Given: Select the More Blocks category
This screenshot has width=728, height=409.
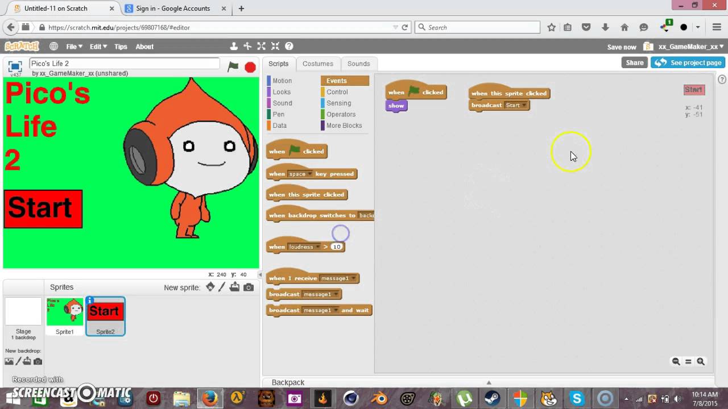Looking at the screenshot, I should click(x=344, y=126).
